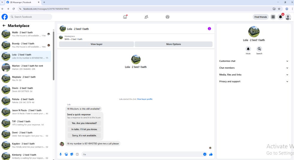Viewport: 294px width, 160px height.
Task: Expand Customise chat section
Action: point(254,61)
